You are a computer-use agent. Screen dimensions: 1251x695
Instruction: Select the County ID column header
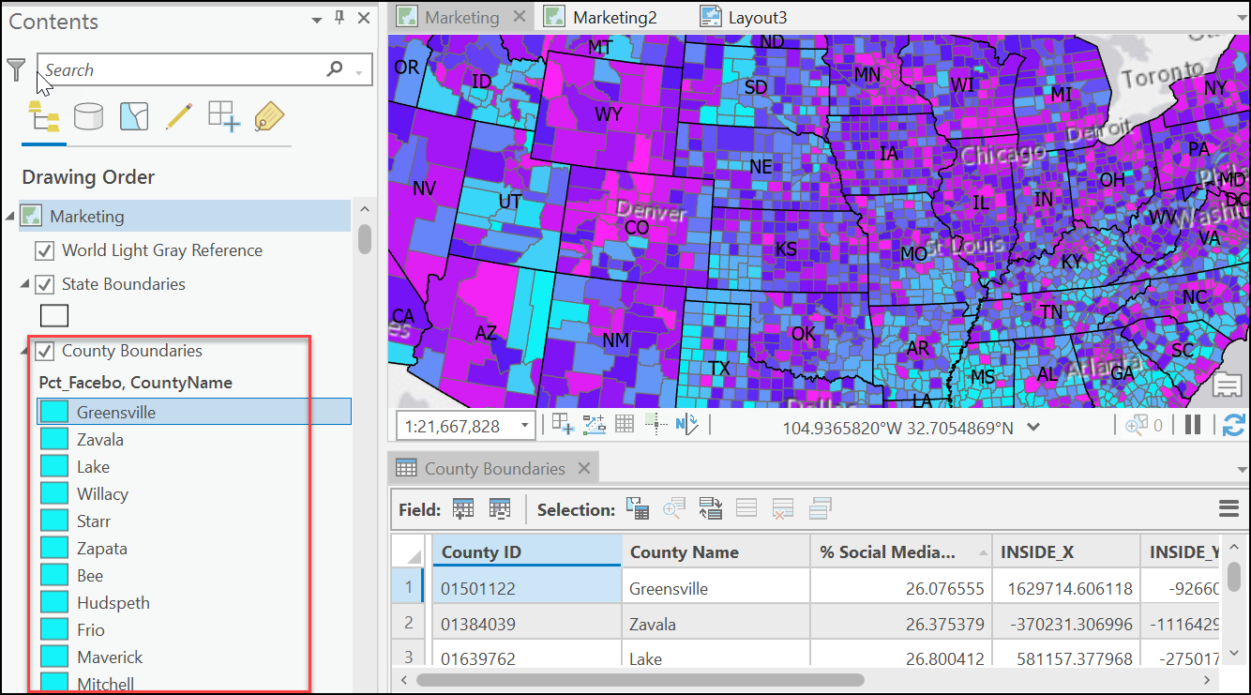(527, 551)
